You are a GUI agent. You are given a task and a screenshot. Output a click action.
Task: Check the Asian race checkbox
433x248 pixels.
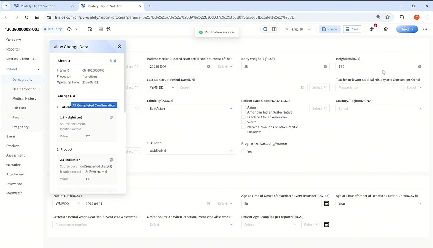coord(243,107)
